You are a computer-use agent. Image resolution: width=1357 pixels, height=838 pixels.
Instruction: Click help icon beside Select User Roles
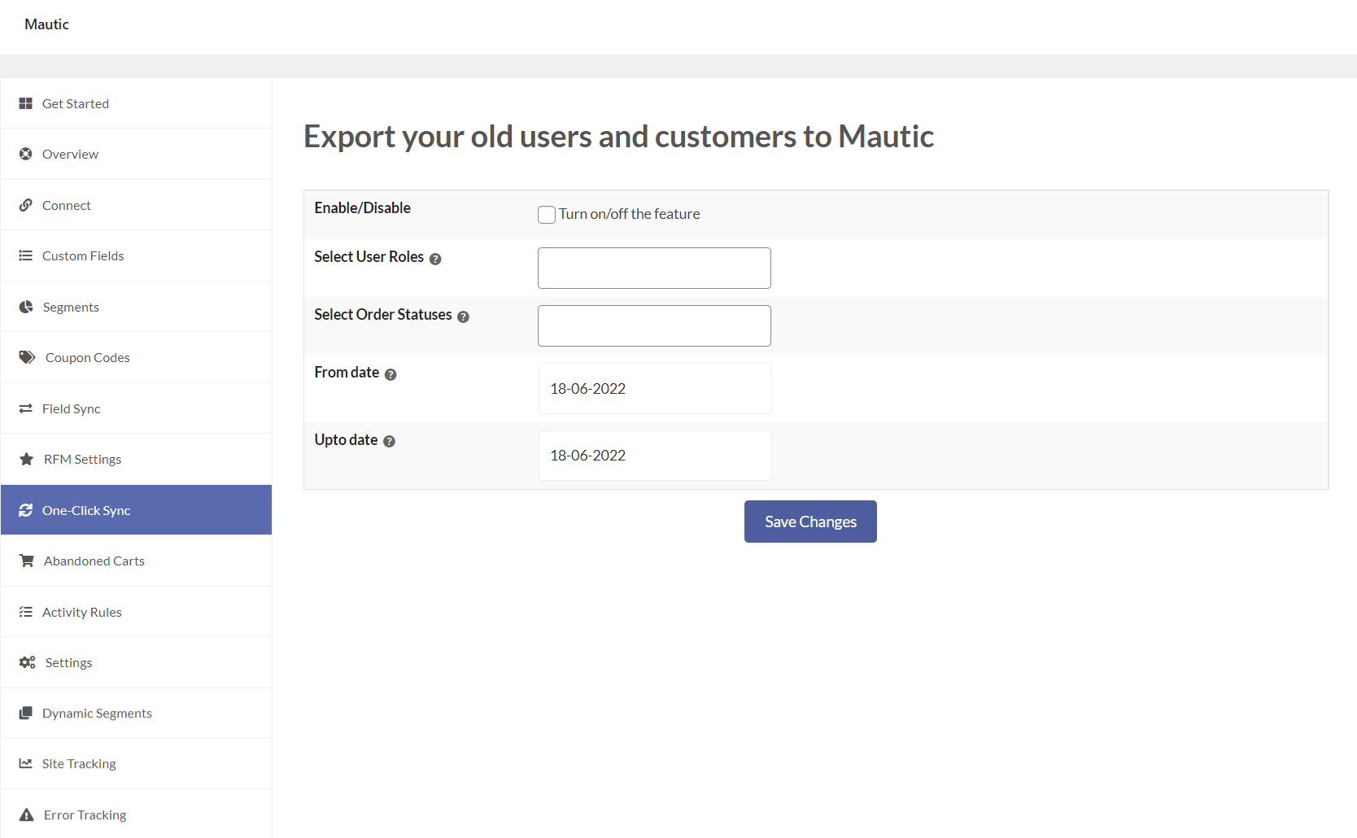coord(435,259)
